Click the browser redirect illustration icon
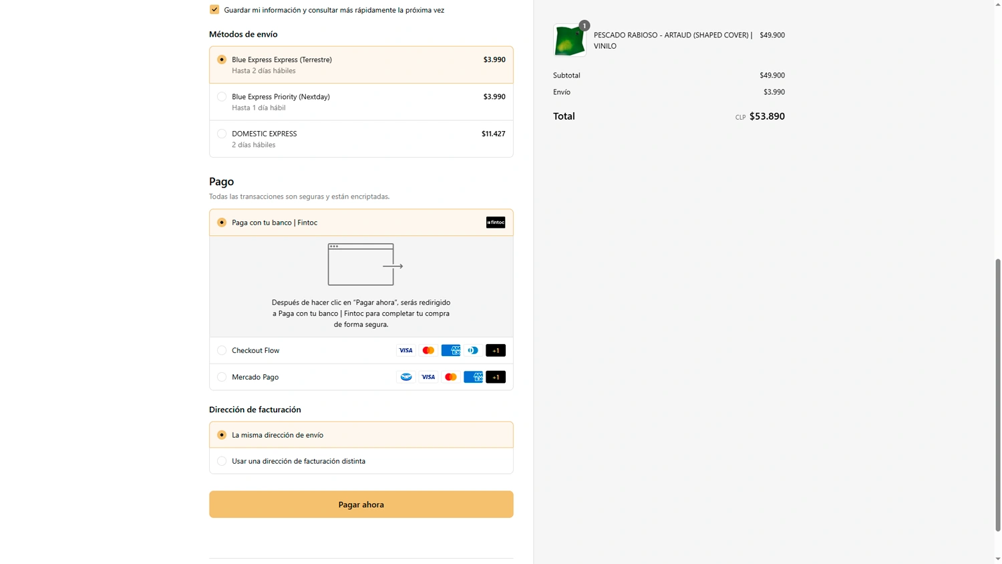 [365, 265]
